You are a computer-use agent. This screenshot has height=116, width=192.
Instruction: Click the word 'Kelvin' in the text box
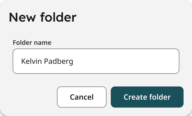(x=31, y=61)
